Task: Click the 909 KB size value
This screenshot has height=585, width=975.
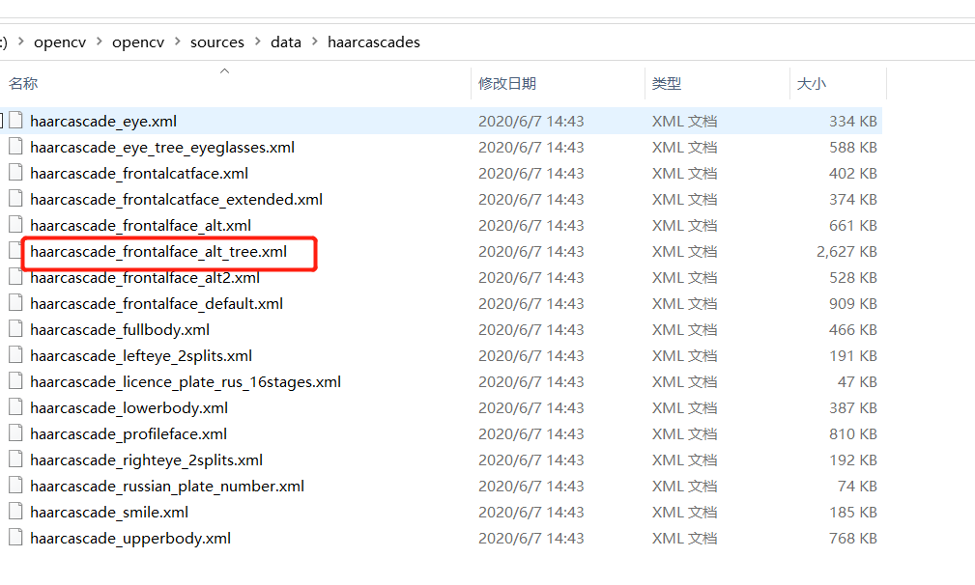Action: 852,304
